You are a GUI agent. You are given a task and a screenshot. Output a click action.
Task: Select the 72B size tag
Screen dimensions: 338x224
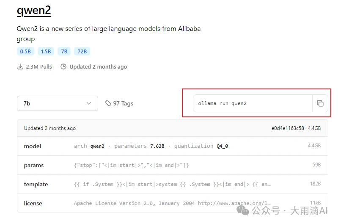click(x=82, y=52)
